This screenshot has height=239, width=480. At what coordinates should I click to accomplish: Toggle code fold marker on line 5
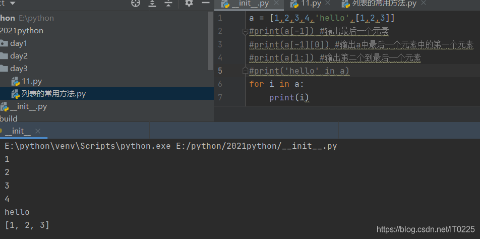[x=245, y=71]
